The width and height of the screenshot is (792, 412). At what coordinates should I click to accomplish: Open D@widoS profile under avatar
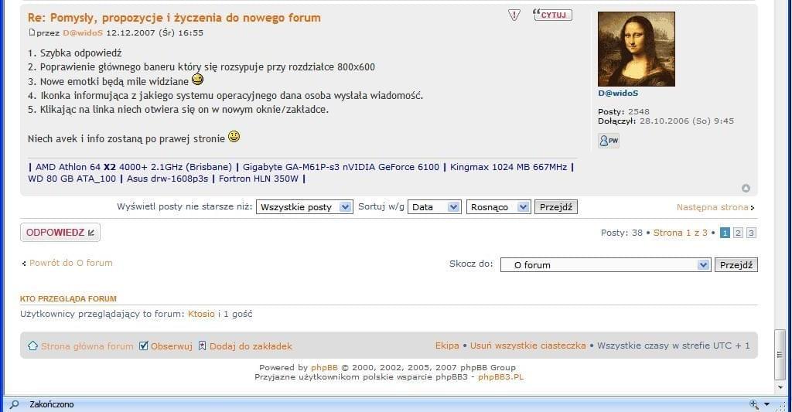[618, 93]
